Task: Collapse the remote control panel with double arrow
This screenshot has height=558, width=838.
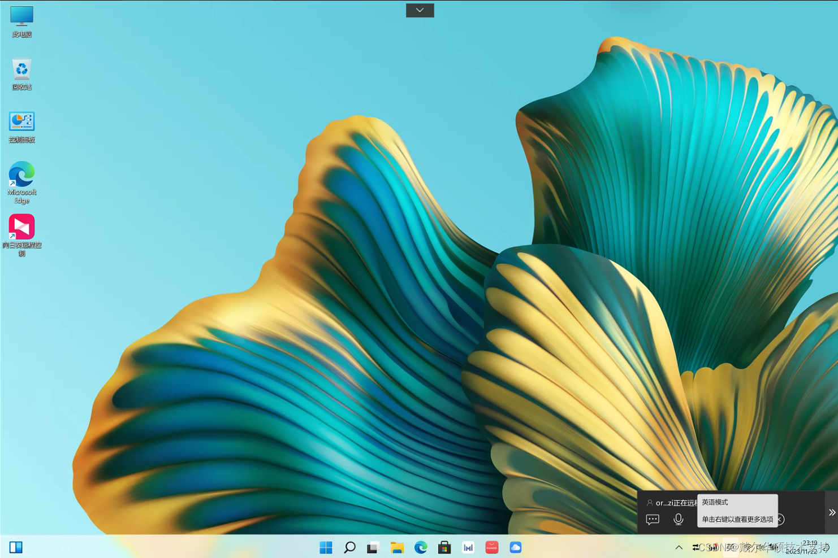Action: (832, 512)
